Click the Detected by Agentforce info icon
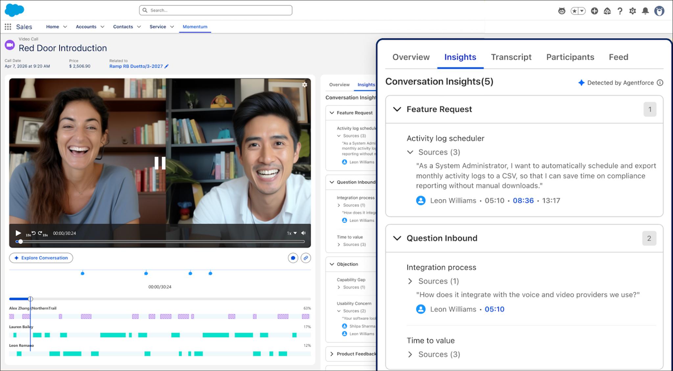 coord(660,83)
